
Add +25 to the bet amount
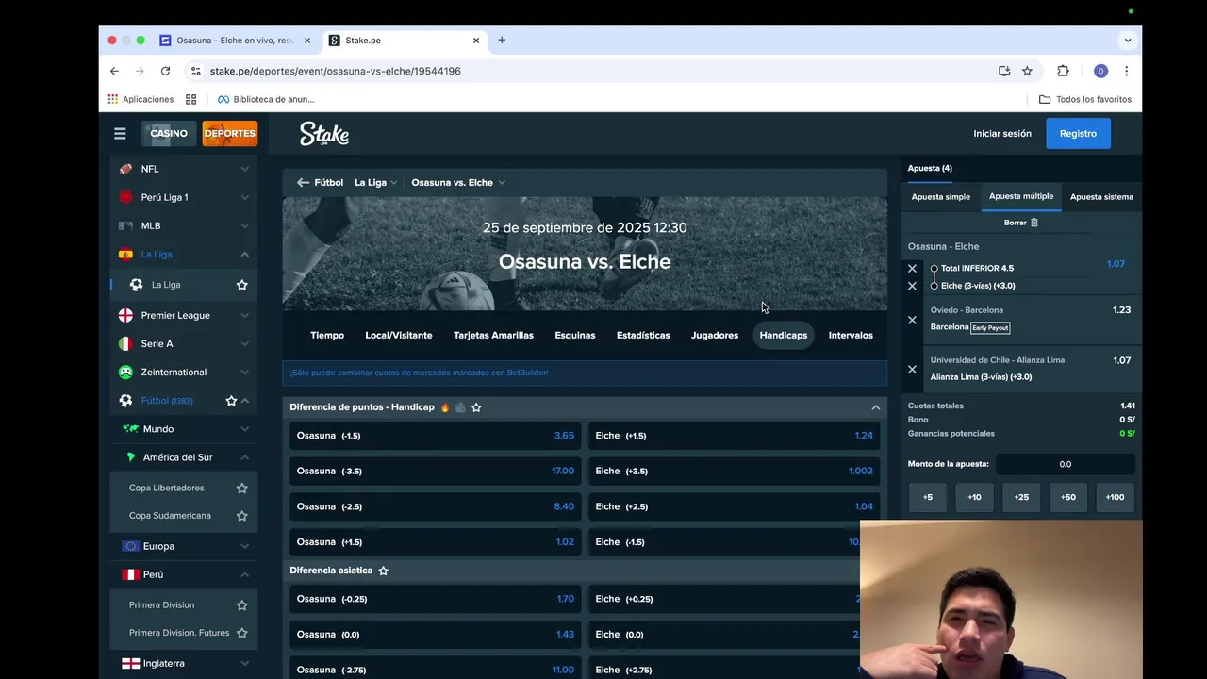[1021, 497]
